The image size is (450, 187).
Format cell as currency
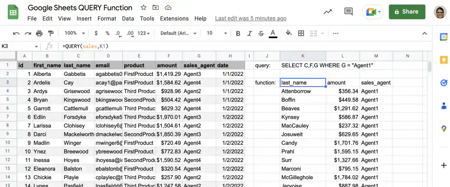pyautogui.click(x=96, y=33)
